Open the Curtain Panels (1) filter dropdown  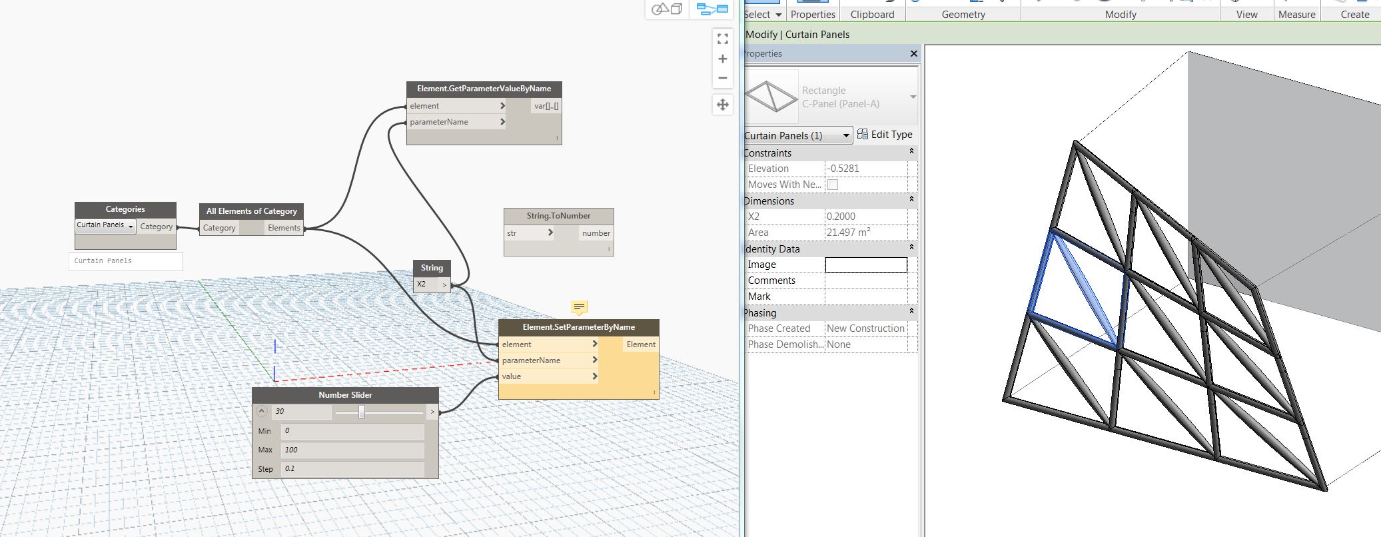(x=845, y=136)
